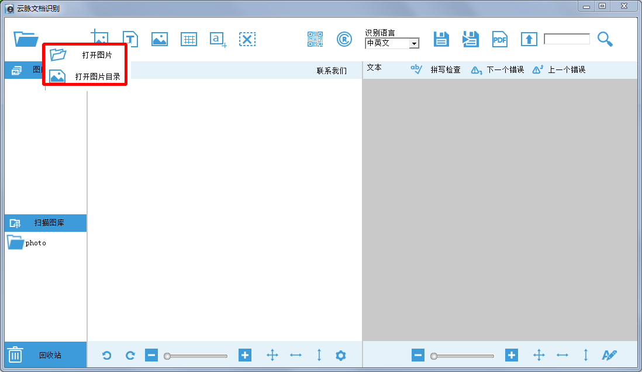Click the search input field

[x=567, y=39]
